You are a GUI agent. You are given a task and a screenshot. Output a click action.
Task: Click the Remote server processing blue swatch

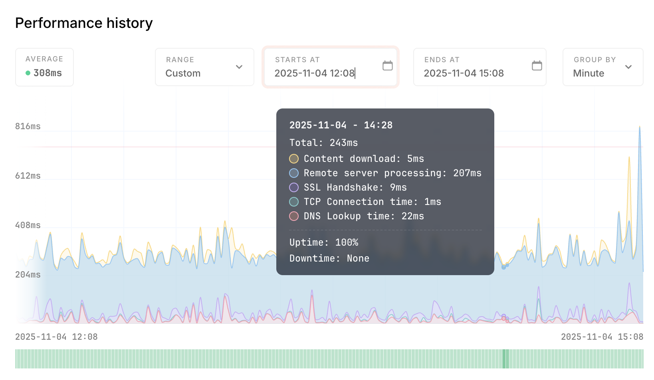click(294, 173)
